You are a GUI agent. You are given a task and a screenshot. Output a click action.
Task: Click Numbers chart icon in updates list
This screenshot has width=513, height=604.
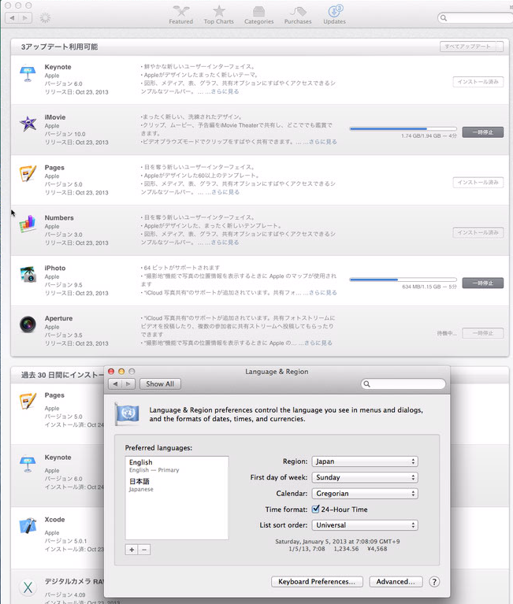coord(28,224)
